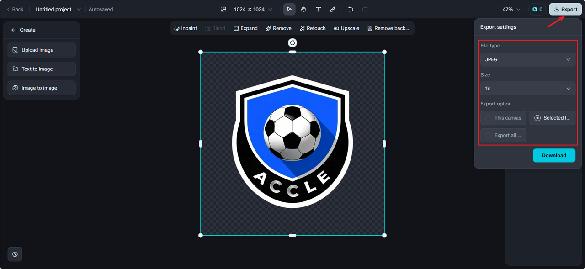Select the Remove eraser tool
Image resolution: width=585 pixels, height=269 pixels.
click(x=278, y=28)
